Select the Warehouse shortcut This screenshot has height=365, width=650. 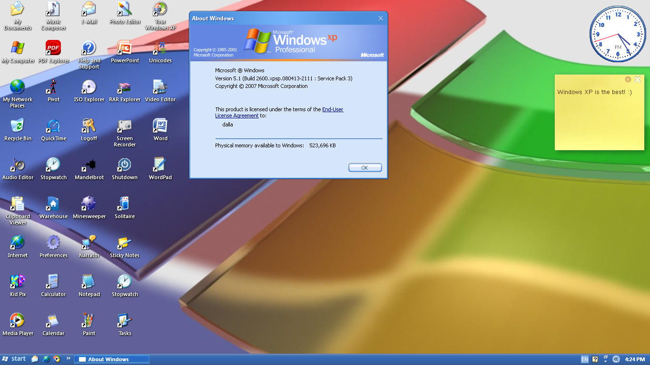click(x=53, y=207)
